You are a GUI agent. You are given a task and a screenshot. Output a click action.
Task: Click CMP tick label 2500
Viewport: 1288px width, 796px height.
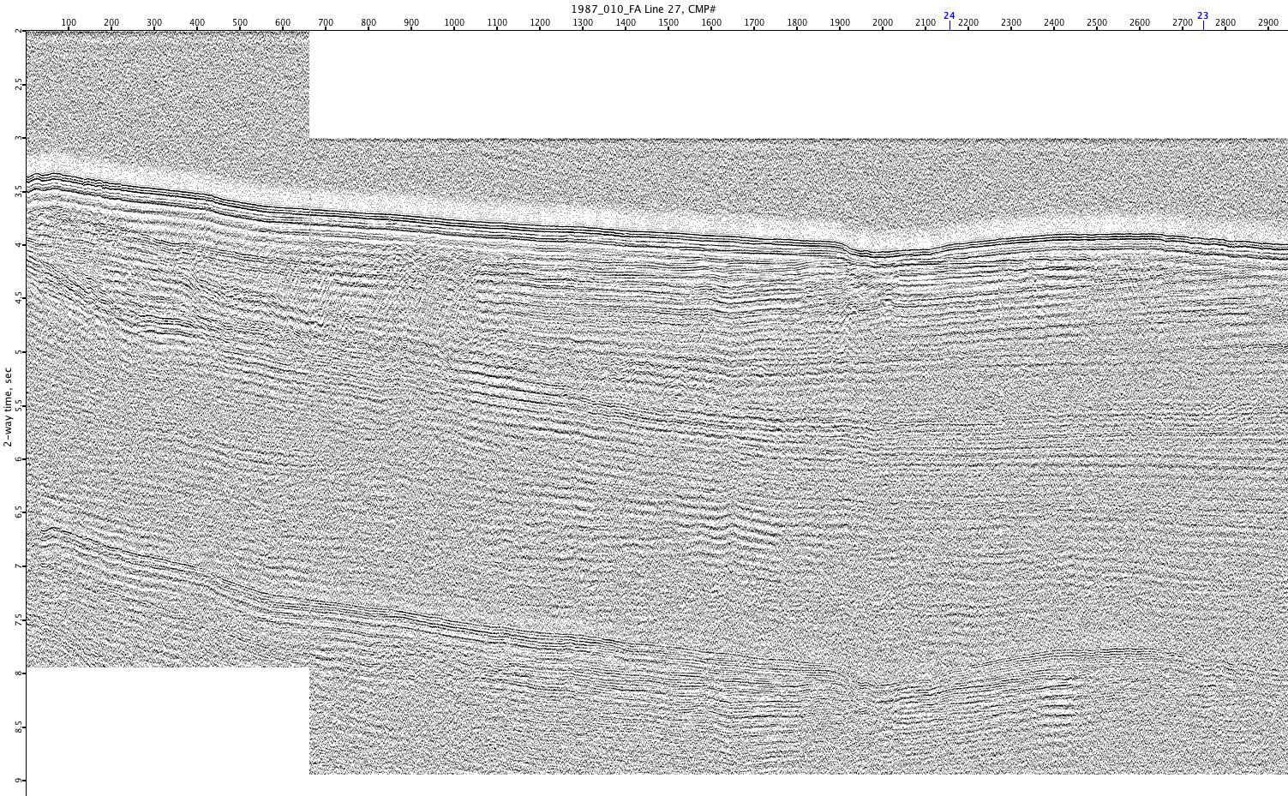[1097, 23]
